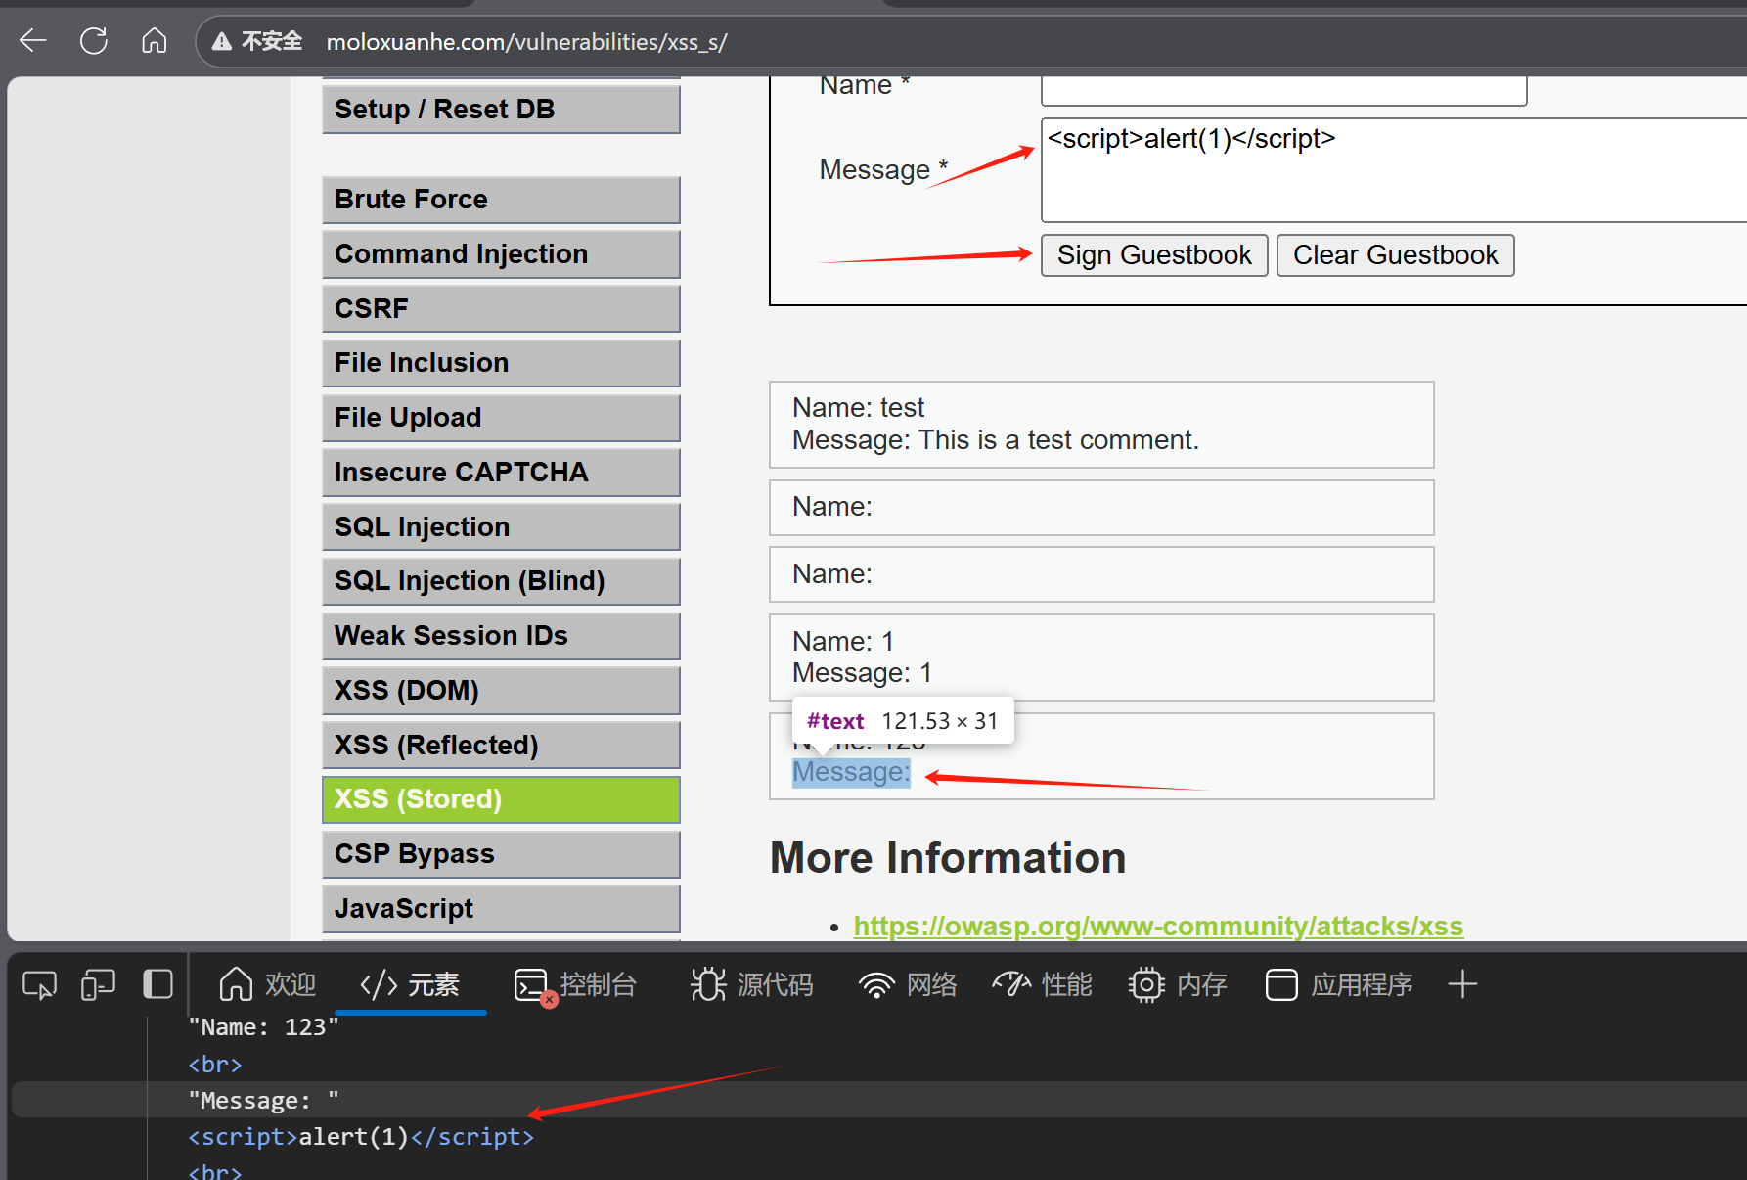Image resolution: width=1747 pixels, height=1180 pixels.
Task: Click the 'Message: This is a test comment.' text
Action: (995, 440)
